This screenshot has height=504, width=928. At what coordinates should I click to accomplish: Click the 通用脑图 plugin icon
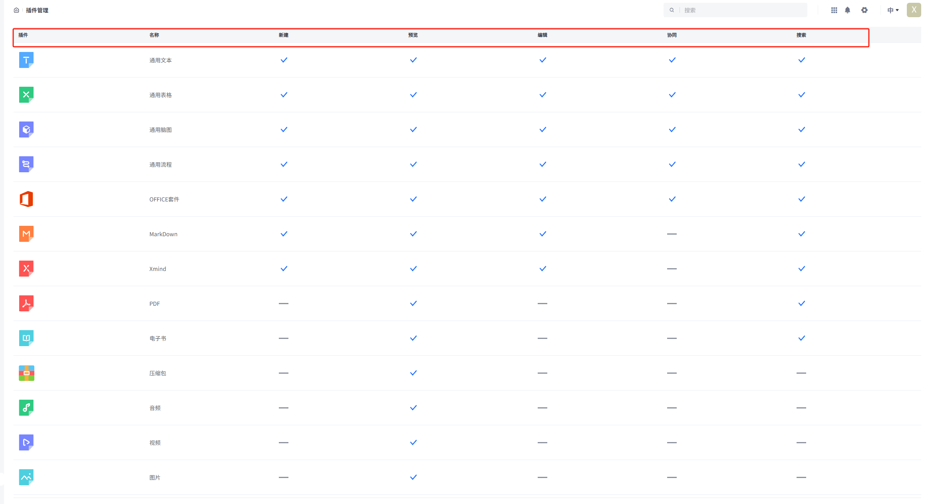pyautogui.click(x=26, y=129)
